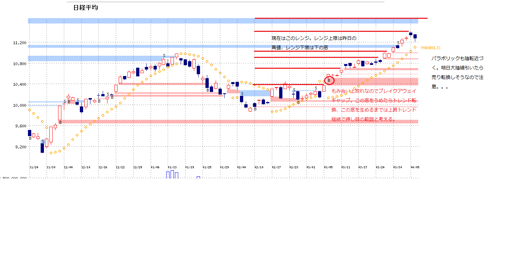514x278 pixels.
Task: Click the black 現在はこのレンジ annotation text
Action: 314,38
